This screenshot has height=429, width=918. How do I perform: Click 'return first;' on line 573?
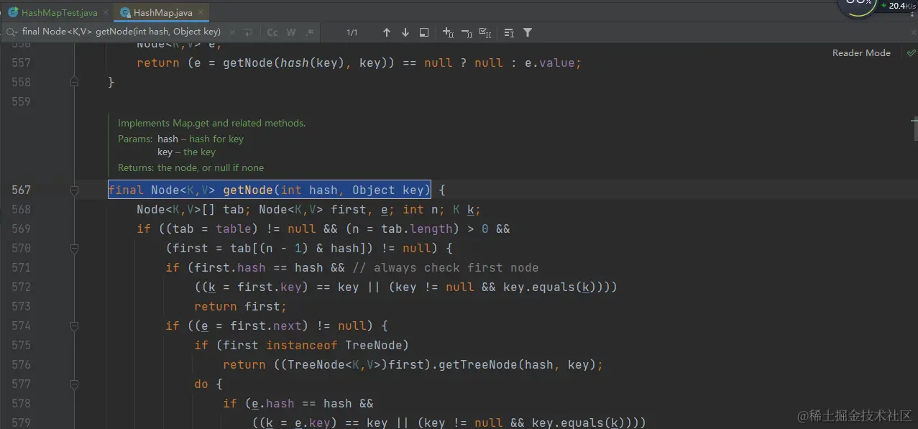point(241,307)
